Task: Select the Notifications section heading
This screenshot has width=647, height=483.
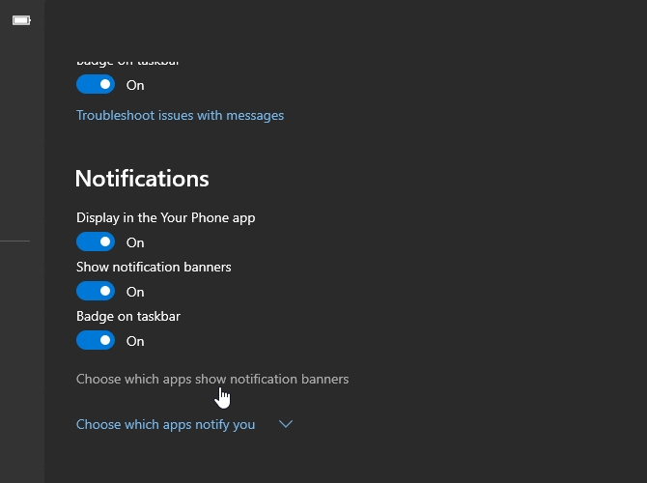Action: click(142, 179)
